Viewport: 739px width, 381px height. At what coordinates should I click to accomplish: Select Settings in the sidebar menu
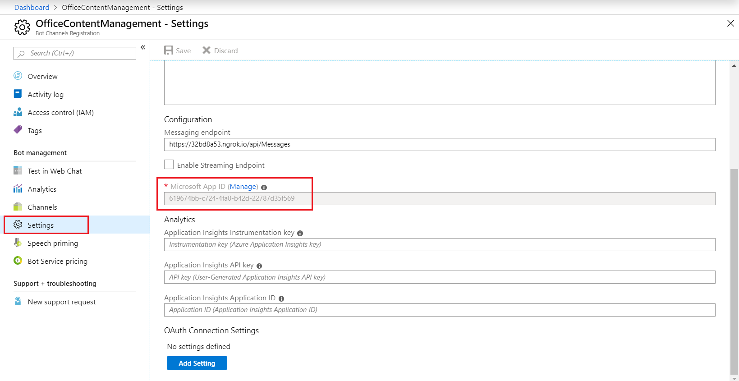[41, 225]
